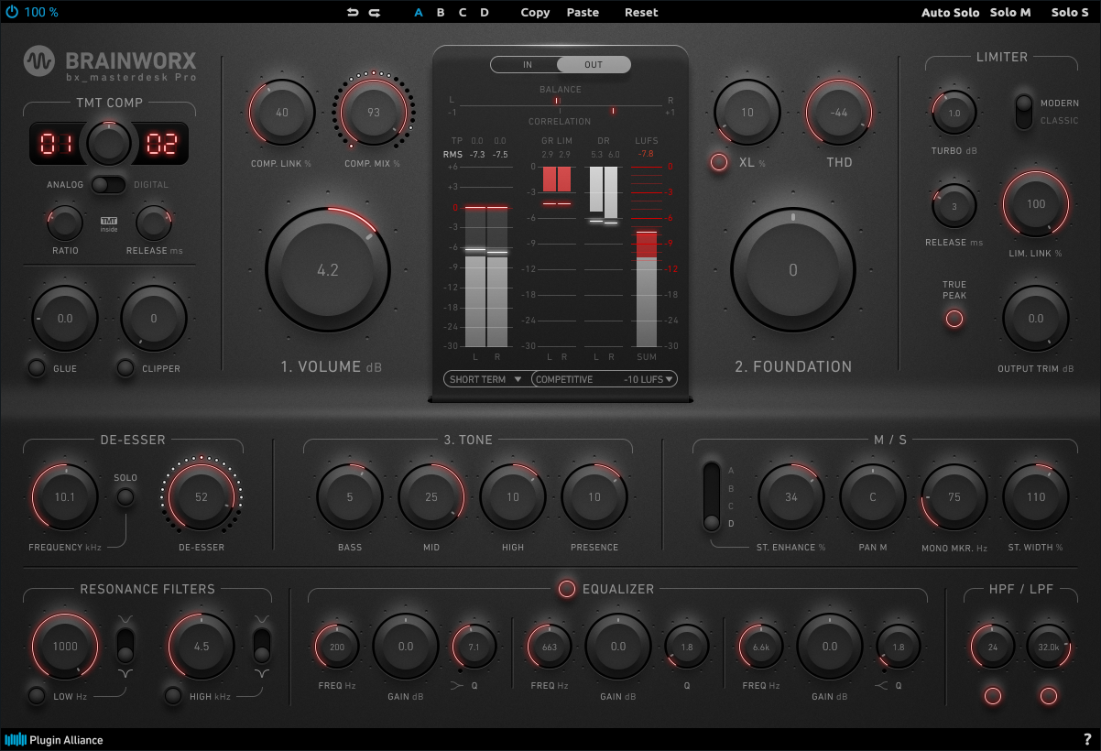Click the THD knob

[x=839, y=113]
